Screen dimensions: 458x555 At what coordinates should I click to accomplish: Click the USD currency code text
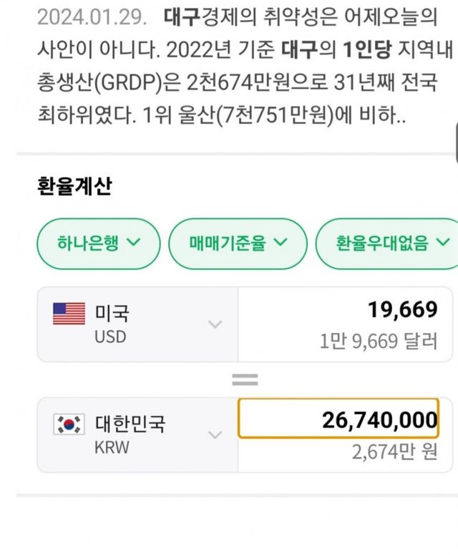(x=110, y=336)
